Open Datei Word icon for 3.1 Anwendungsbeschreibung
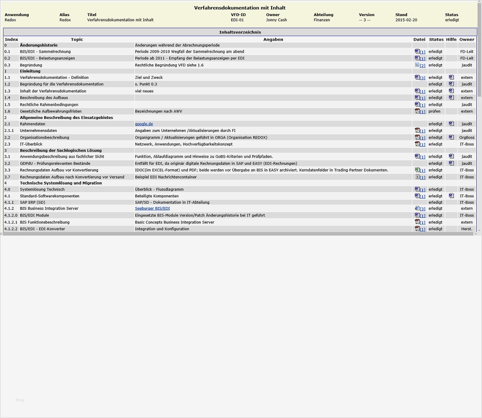 pyautogui.click(x=417, y=156)
